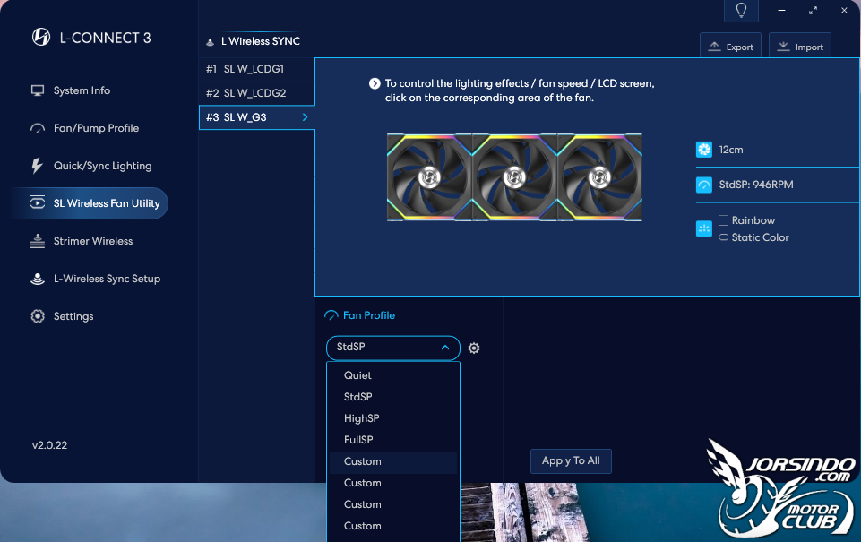Viewport: 861px width, 542px height.
Task: Open the Fan/Pump Profile page
Action: click(96, 128)
